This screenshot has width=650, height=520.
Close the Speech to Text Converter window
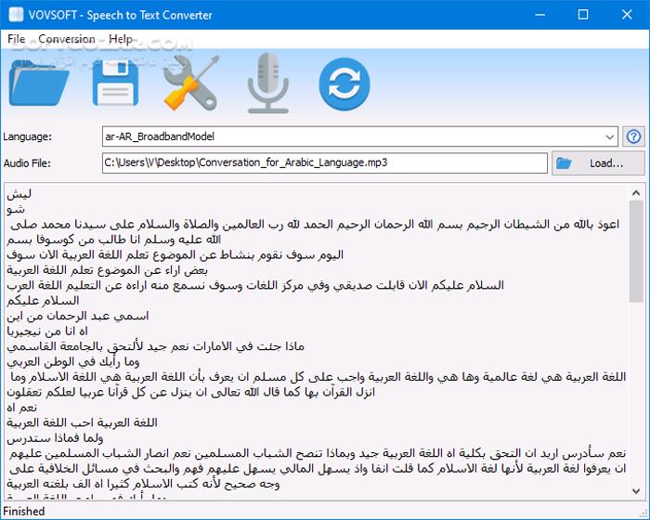tap(627, 15)
